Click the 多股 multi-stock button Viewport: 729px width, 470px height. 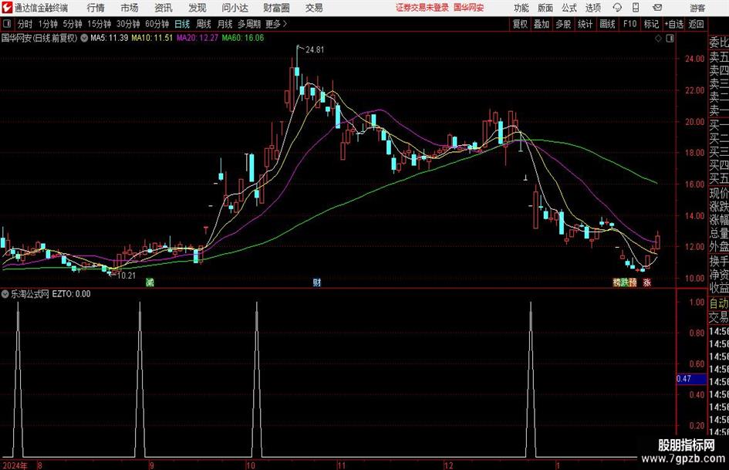563,24
